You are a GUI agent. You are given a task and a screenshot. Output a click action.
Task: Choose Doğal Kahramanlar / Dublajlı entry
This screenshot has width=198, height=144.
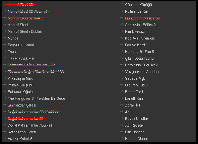(30, 125)
